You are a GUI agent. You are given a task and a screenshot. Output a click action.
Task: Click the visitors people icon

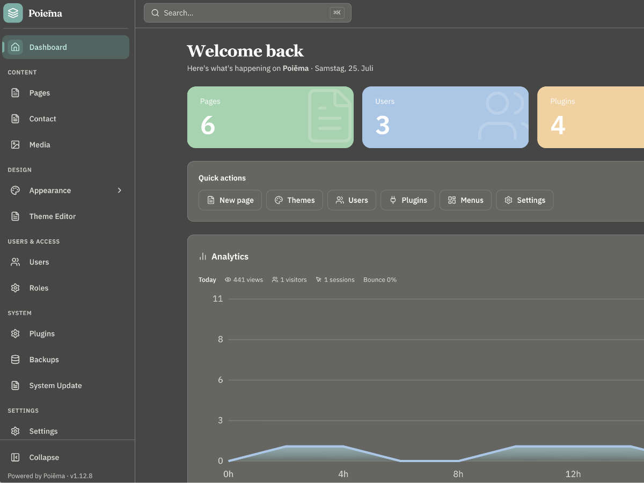click(275, 280)
